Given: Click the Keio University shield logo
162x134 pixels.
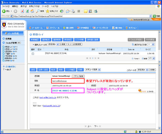Looking at the screenshot, I should pos(4,25).
